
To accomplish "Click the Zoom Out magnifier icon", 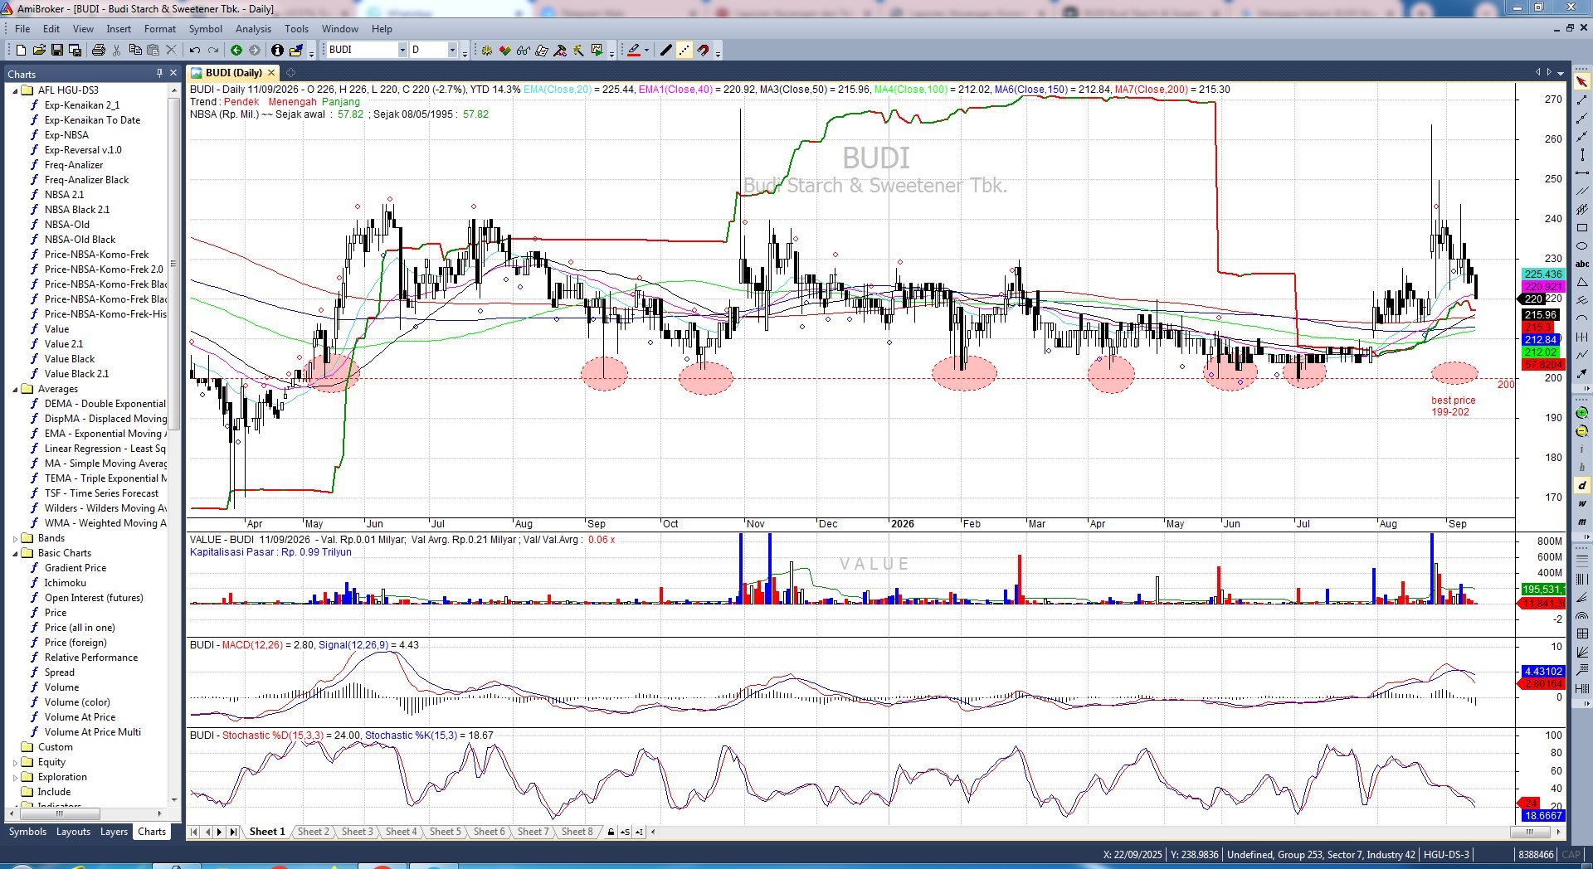I will pyautogui.click(x=1582, y=431).
